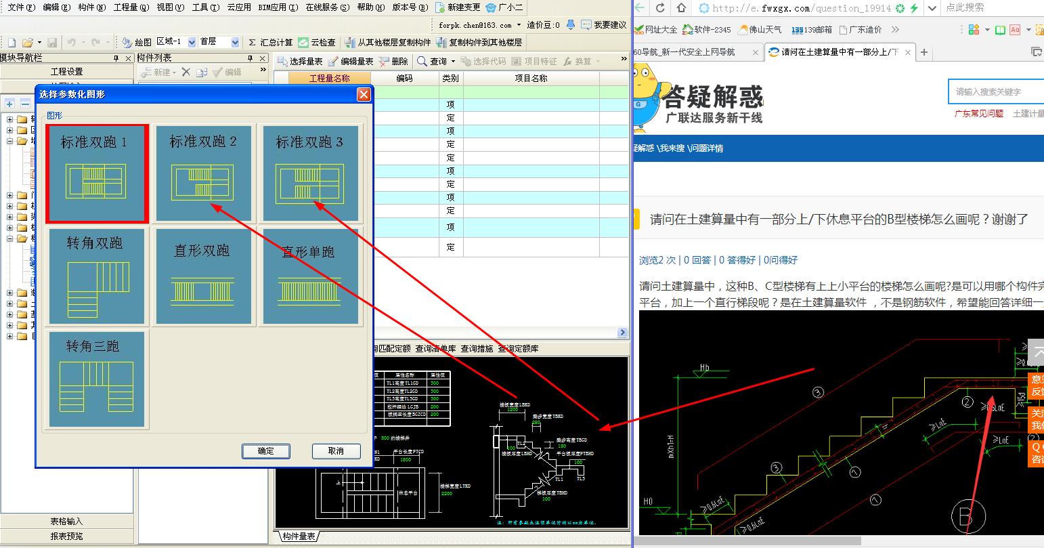Open the BIM应用(I) menu
1044x548 pixels.
point(278,7)
